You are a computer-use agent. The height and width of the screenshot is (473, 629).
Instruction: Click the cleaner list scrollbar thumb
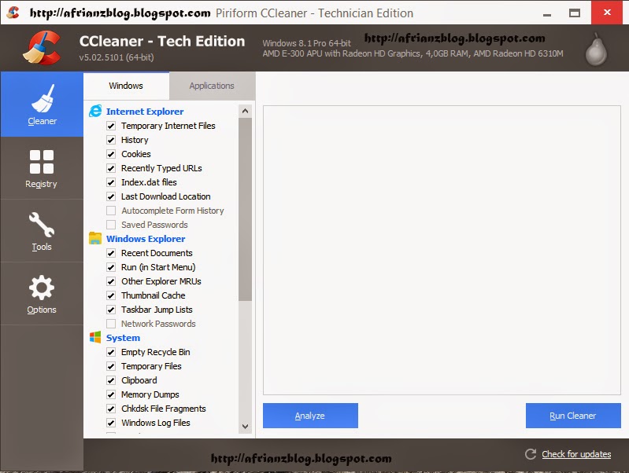(245, 209)
